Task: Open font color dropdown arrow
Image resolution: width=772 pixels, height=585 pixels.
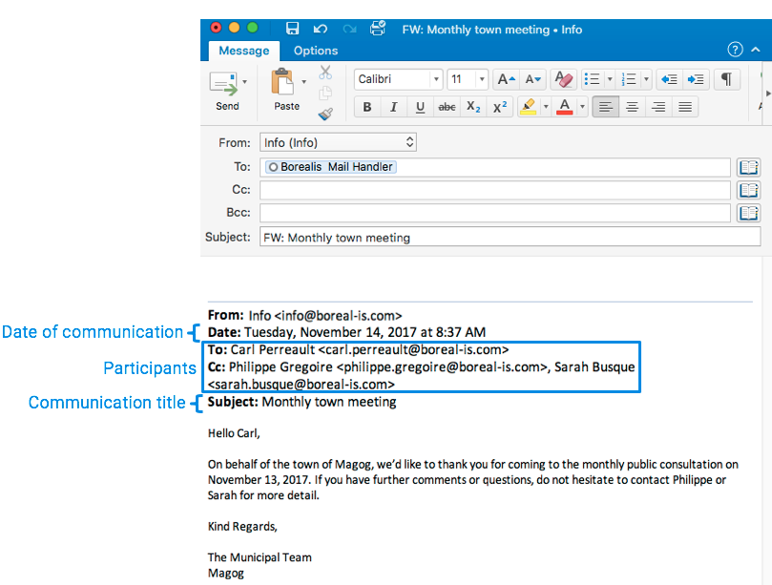Action: (x=582, y=107)
